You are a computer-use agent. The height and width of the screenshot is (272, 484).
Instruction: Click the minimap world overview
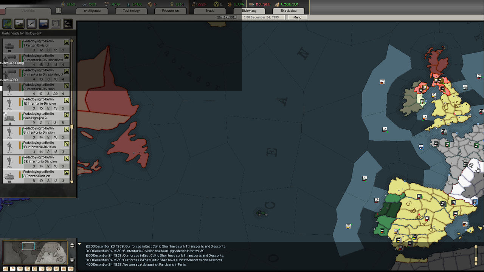click(35, 253)
